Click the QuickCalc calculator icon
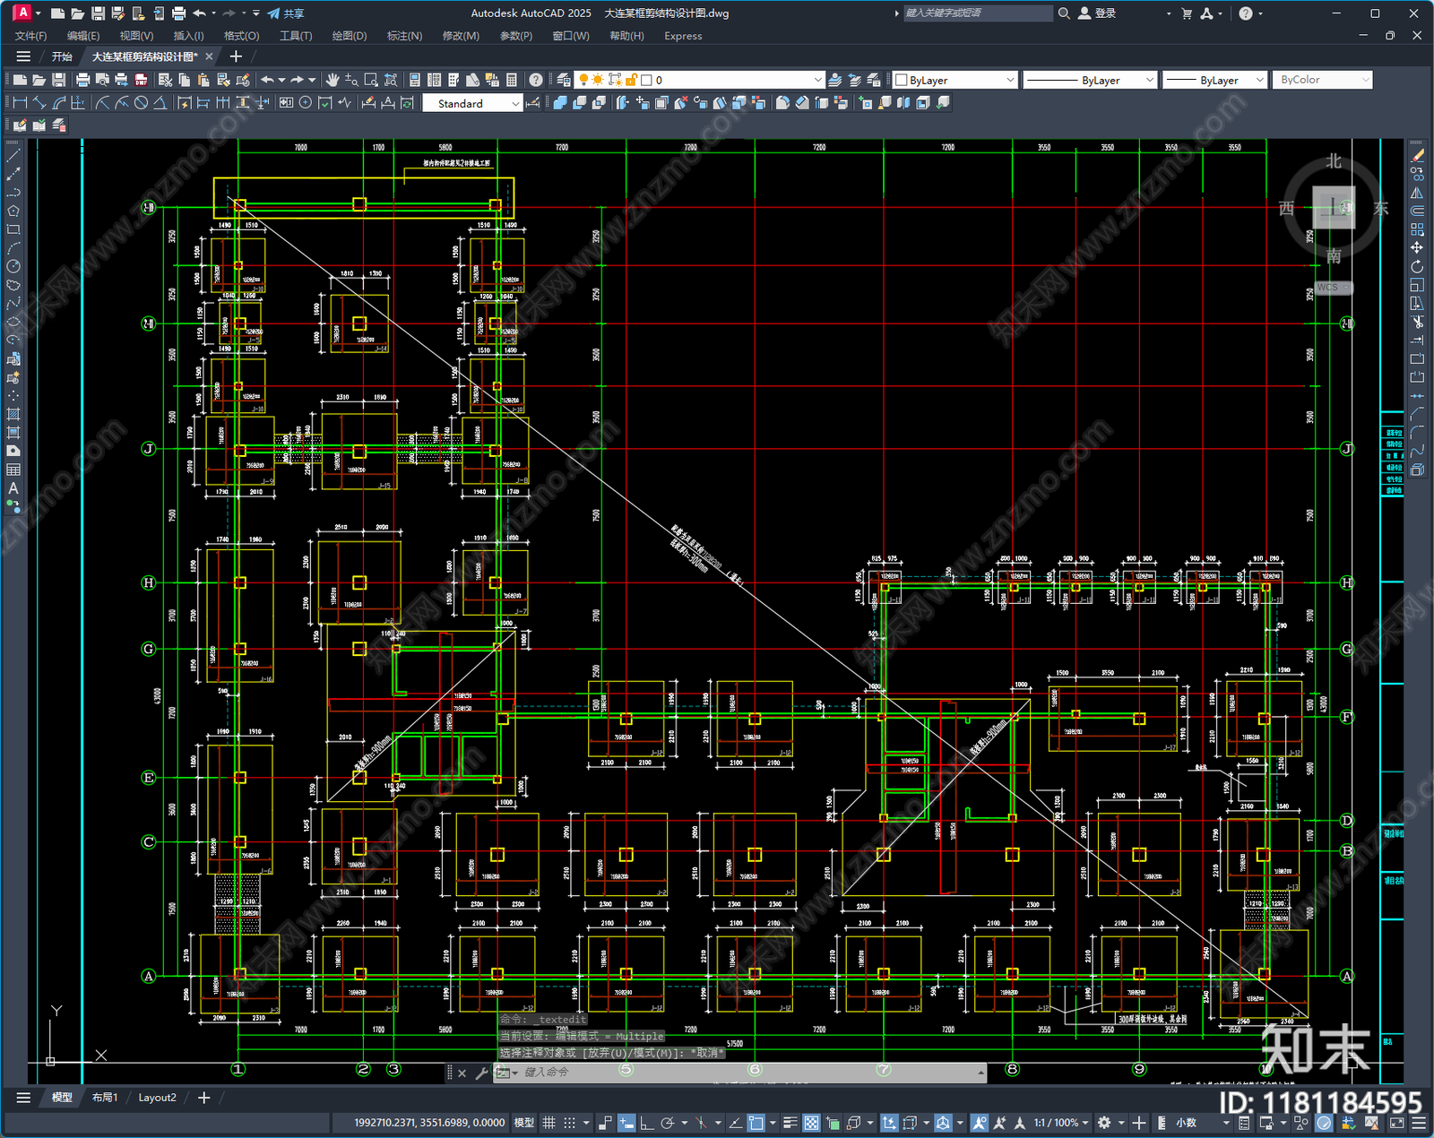Viewport: 1434px width, 1138px height. [512, 80]
